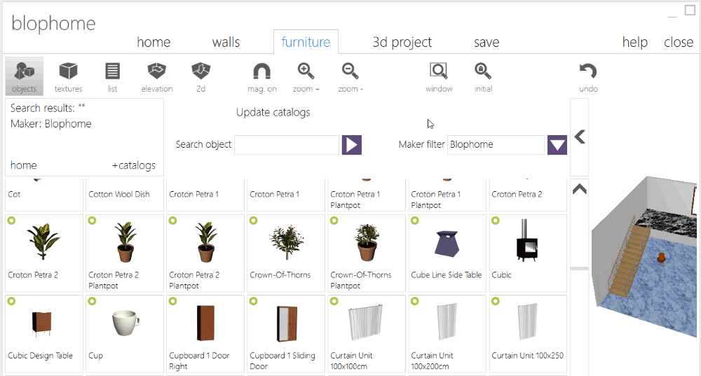Screen dimensions: 701x376
Task: Open the Maker filter dropdown arrow
Action: (557, 145)
